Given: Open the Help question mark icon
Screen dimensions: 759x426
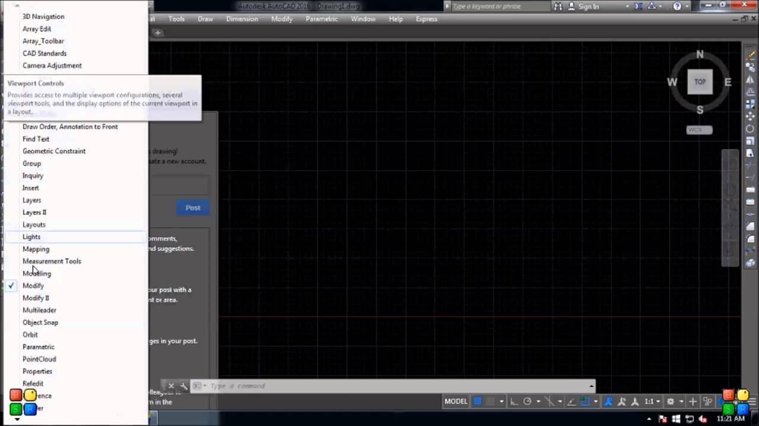Looking at the screenshot, I should tap(677, 6).
